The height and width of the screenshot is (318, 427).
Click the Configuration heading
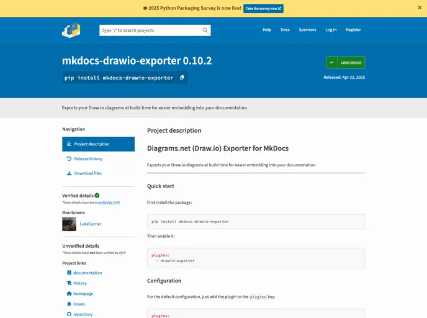point(164,281)
